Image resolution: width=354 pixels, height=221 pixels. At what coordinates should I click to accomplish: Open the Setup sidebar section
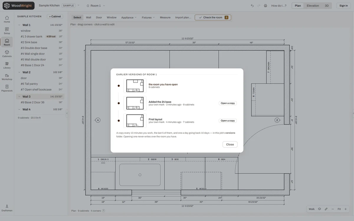pos(7,31)
